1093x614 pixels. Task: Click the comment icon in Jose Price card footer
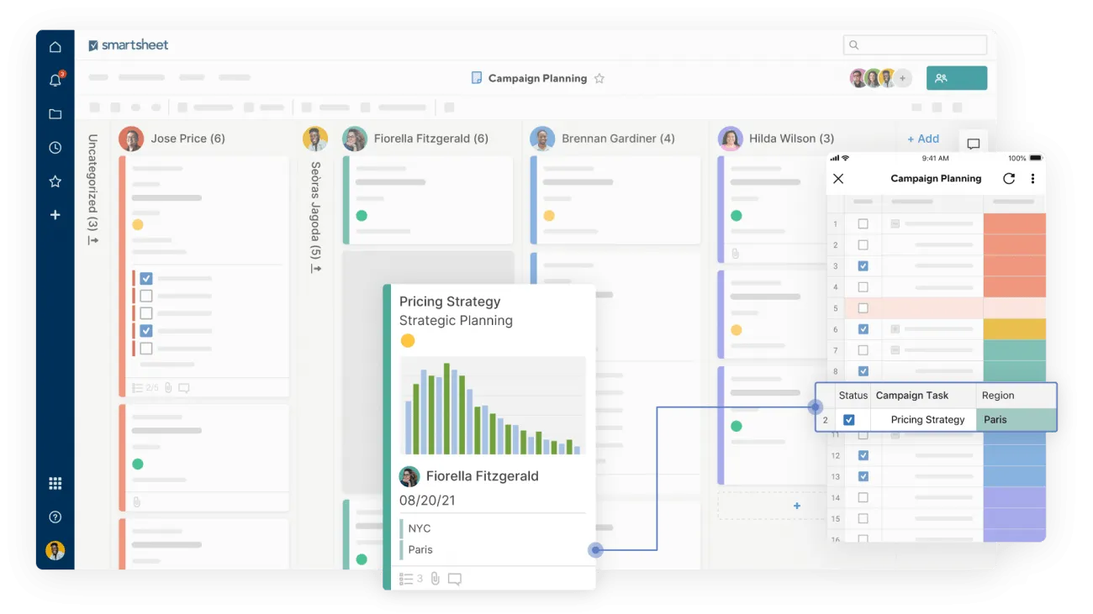pos(184,388)
